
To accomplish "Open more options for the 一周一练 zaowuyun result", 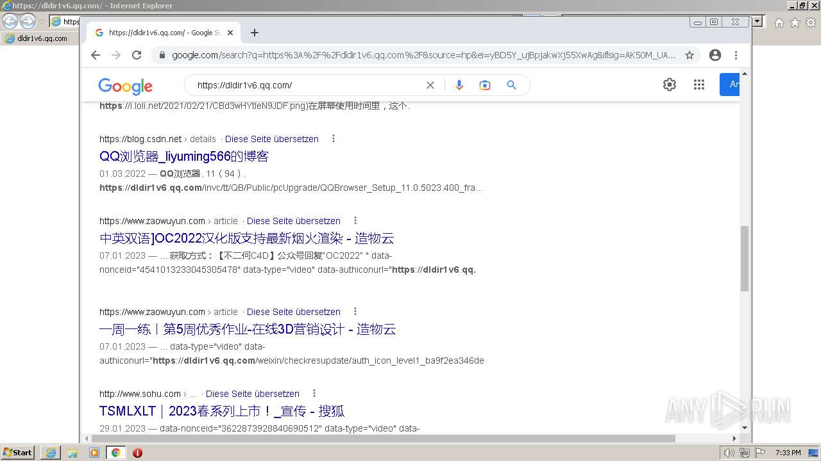I will [355, 312].
